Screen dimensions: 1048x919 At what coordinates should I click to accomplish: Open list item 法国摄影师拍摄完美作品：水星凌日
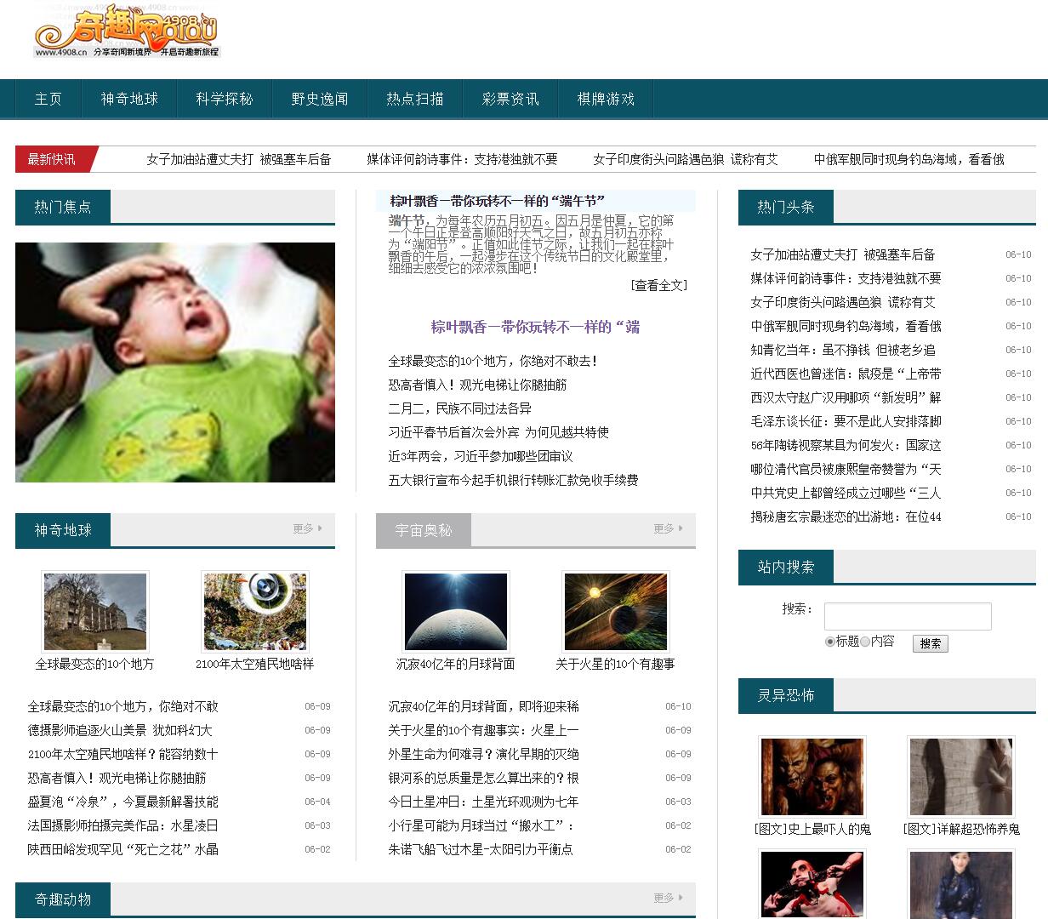[122, 825]
